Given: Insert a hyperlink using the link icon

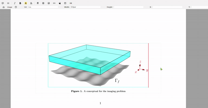Looking at the screenshot, I should point(54,3).
